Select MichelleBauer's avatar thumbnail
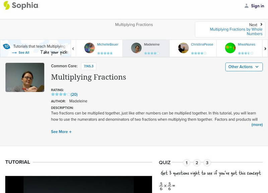Viewport: 268px width, 193px height. (89, 48)
